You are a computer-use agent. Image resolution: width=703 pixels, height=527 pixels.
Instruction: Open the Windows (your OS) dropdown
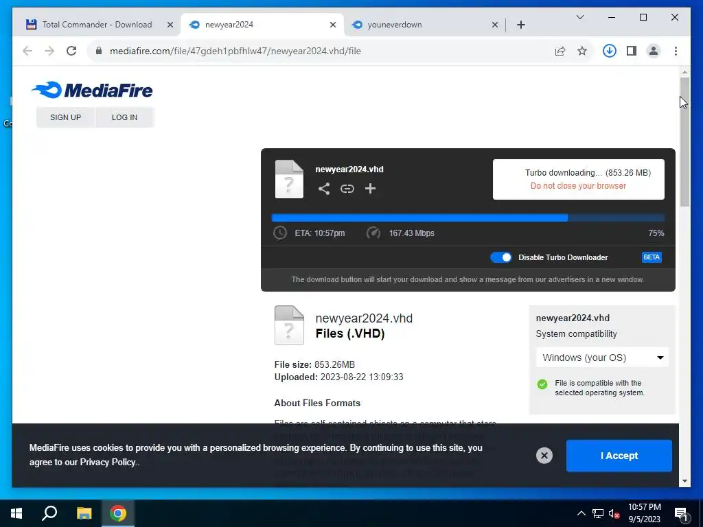[x=602, y=358]
